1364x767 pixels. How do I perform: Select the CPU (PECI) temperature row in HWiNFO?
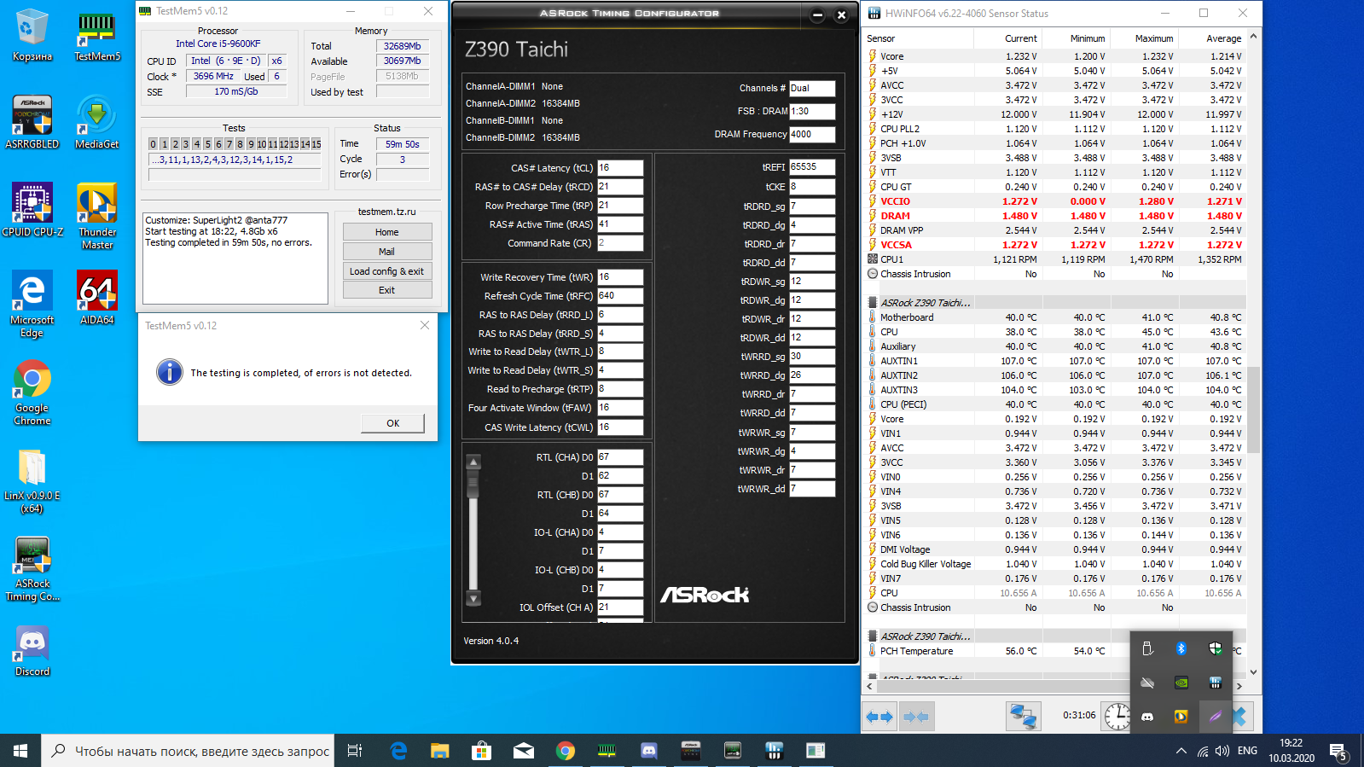1055,404
